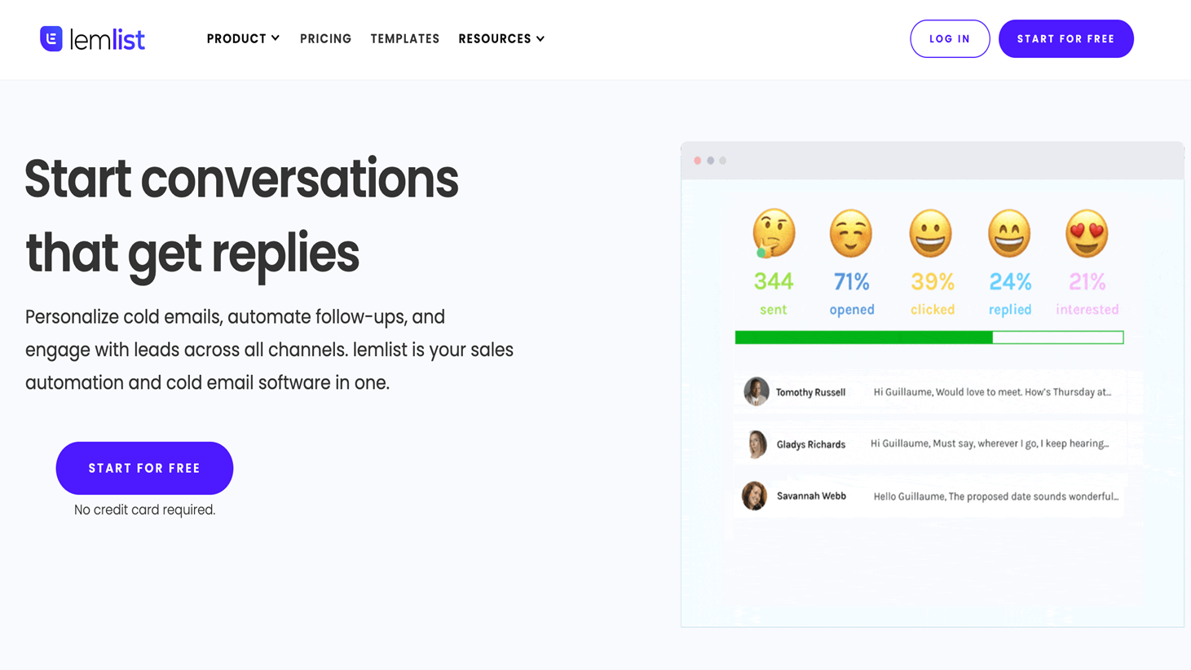Click the hero Start For Free button
The height and width of the screenshot is (670, 1191).
click(x=144, y=468)
